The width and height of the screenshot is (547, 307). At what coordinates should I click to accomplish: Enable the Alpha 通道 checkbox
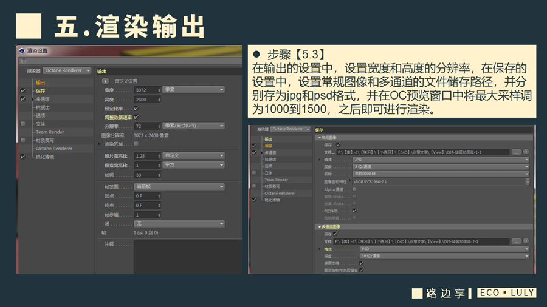354,189
